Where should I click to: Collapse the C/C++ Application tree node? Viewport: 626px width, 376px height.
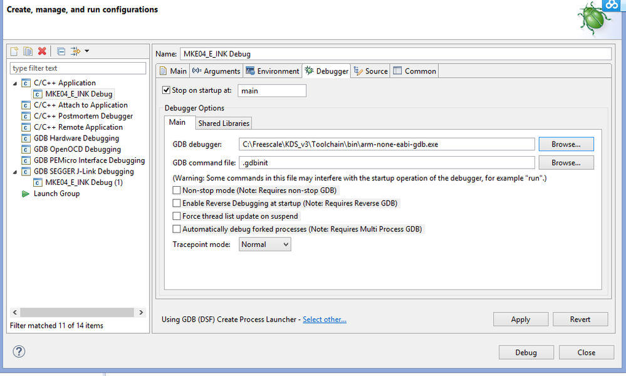point(15,83)
